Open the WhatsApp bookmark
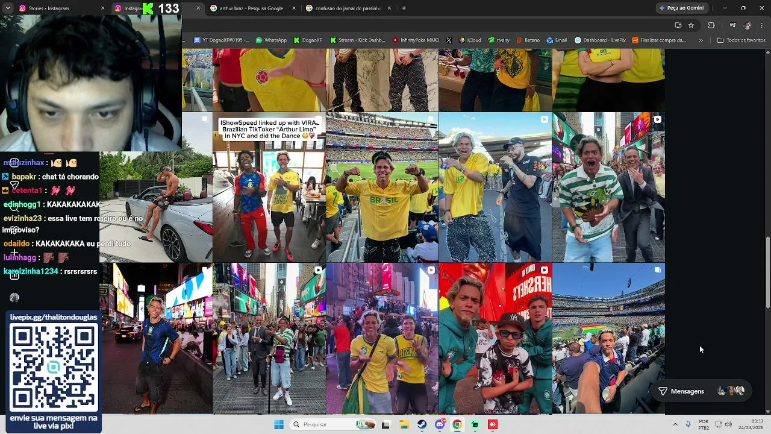This screenshot has width=771, height=434. pos(271,40)
